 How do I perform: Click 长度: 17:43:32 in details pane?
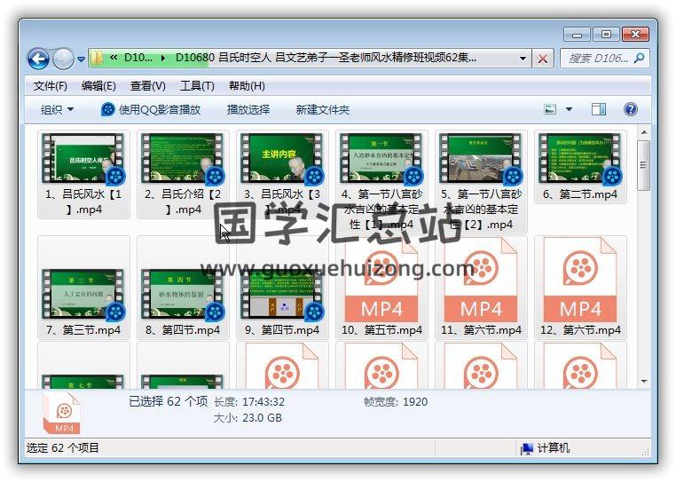coord(249,402)
